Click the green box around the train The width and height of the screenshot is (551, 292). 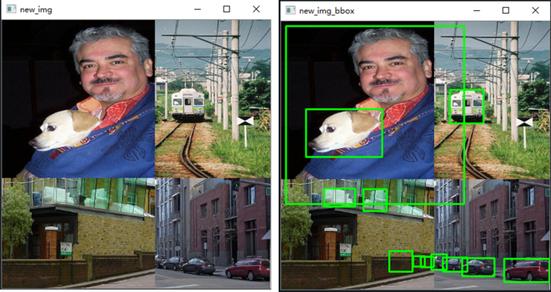click(x=467, y=107)
